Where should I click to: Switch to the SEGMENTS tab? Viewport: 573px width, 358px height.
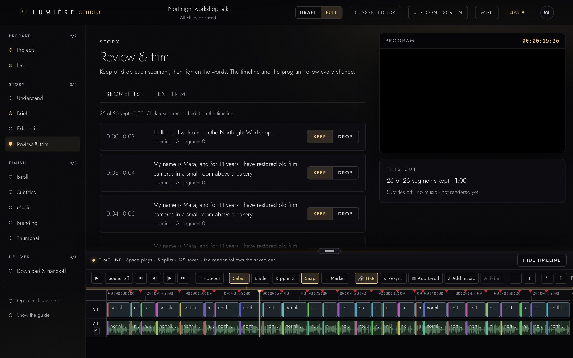pos(123,94)
